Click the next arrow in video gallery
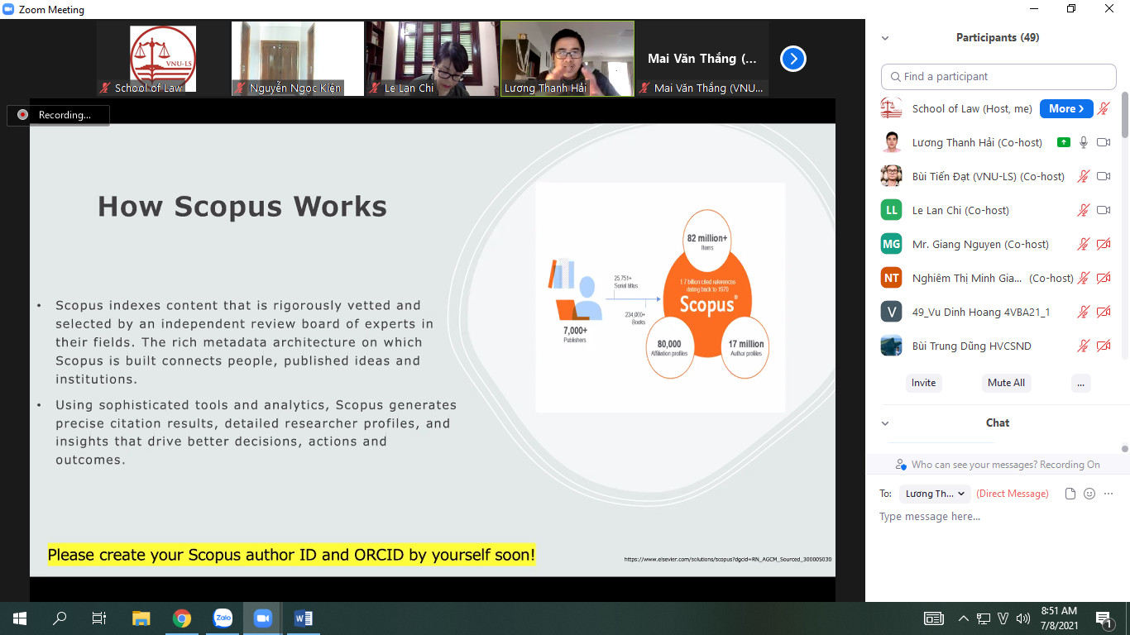1130x635 pixels. click(x=792, y=59)
